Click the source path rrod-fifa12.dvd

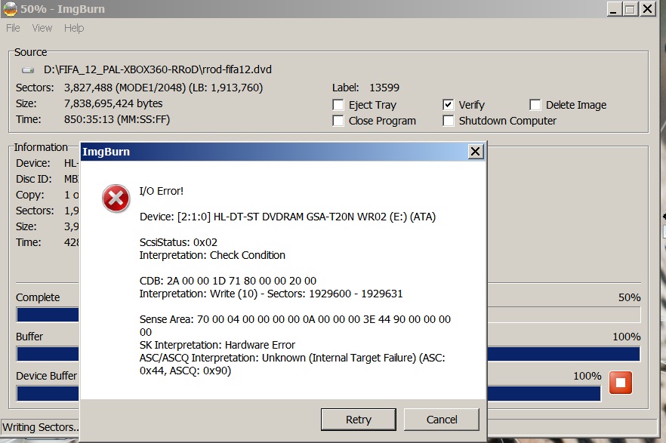(x=158, y=69)
